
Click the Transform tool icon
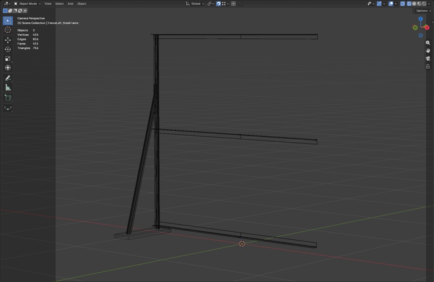(x=8, y=68)
